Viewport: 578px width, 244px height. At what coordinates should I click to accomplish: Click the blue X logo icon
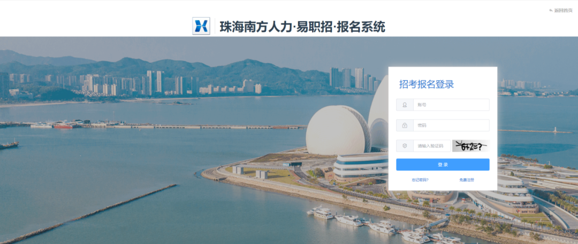coord(201,26)
